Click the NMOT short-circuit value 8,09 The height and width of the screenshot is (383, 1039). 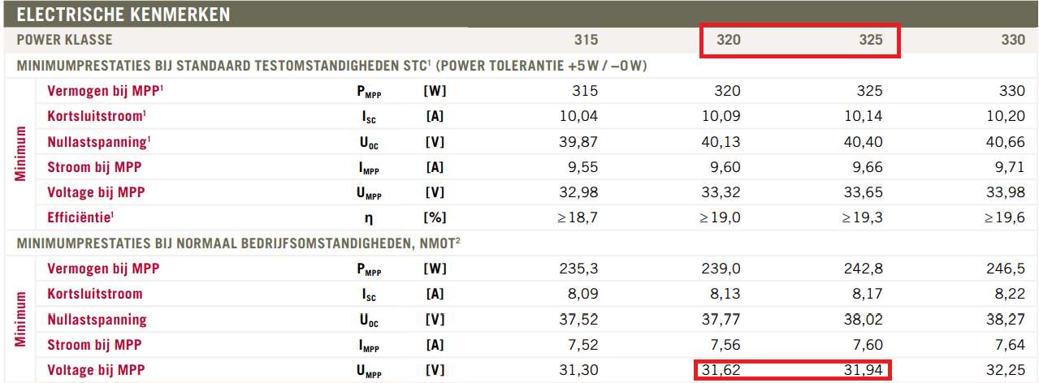coord(583,294)
